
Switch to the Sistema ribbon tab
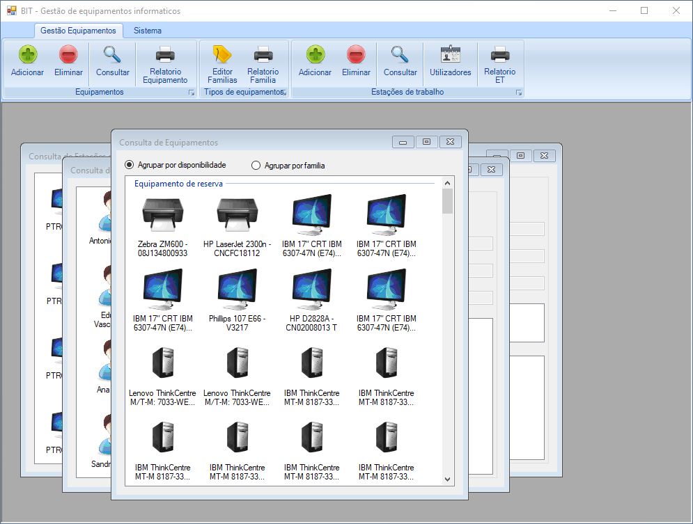[x=148, y=31]
